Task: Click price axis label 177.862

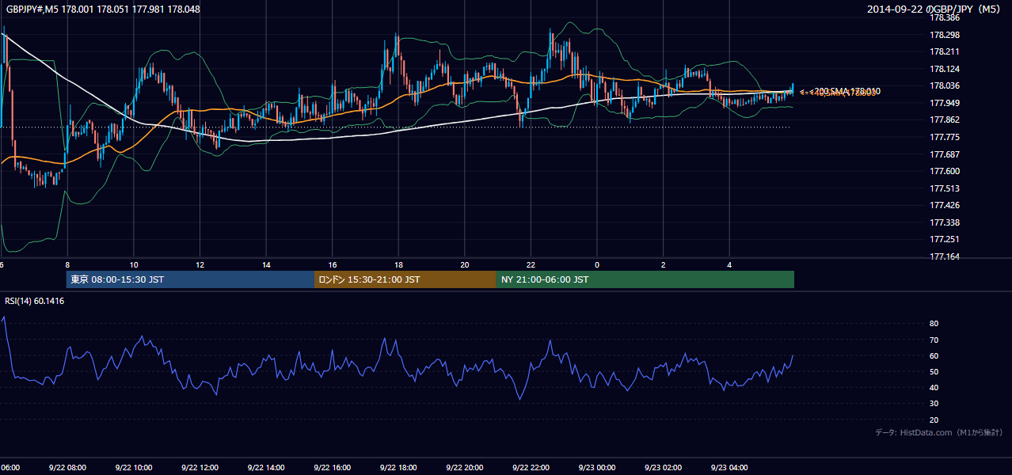Action: coord(945,120)
